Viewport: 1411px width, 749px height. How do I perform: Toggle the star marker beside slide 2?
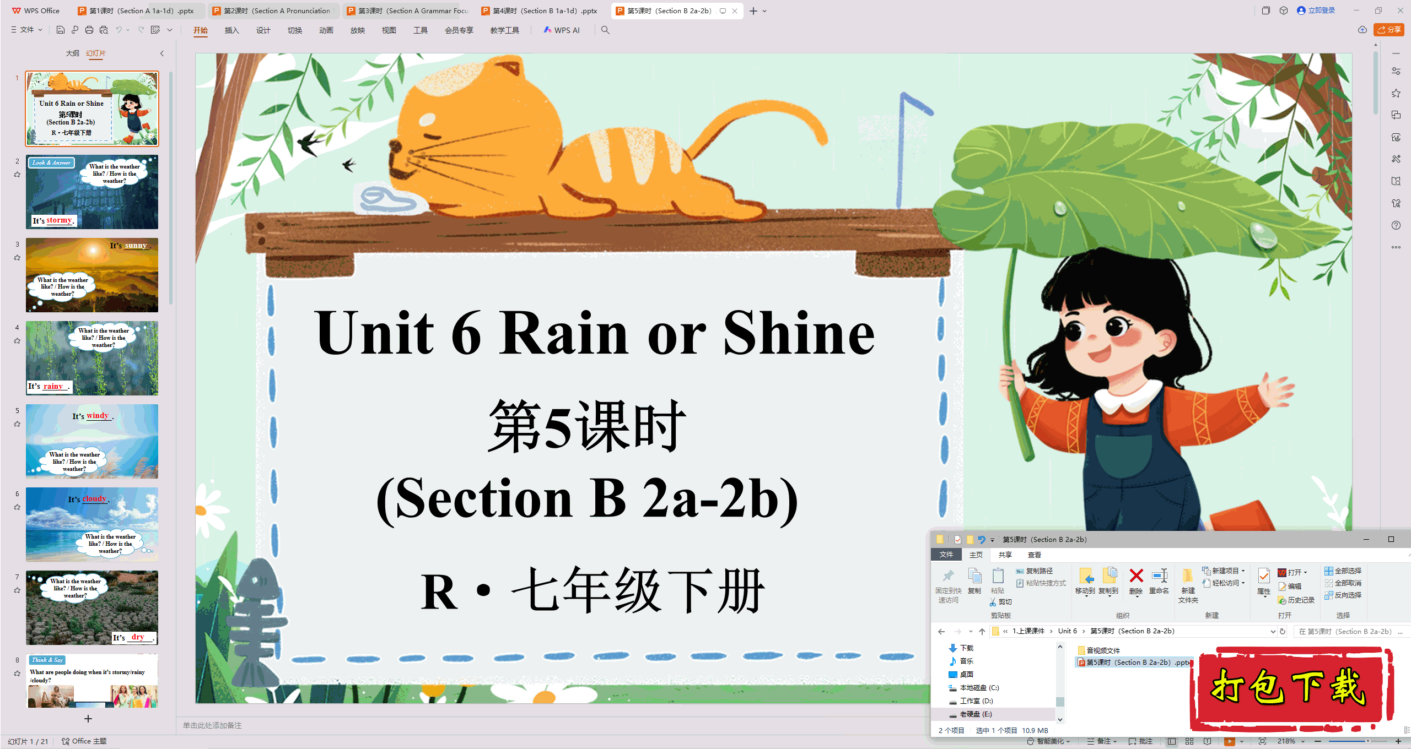(17, 175)
